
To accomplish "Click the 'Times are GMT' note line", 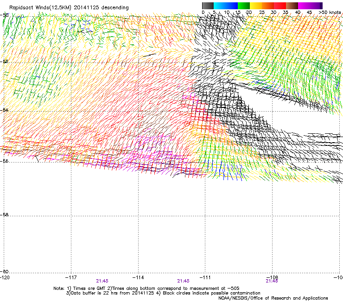I will pyautogui.click(x=146, y=288).
